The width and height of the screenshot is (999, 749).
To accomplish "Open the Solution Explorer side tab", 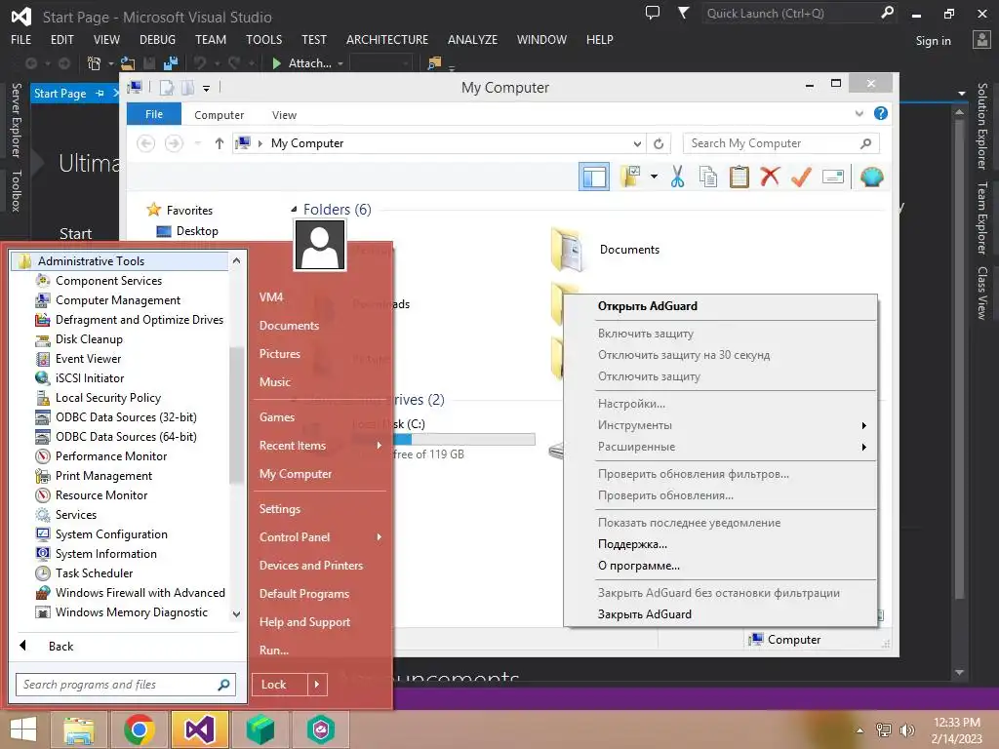I will [x=981, y=126].
